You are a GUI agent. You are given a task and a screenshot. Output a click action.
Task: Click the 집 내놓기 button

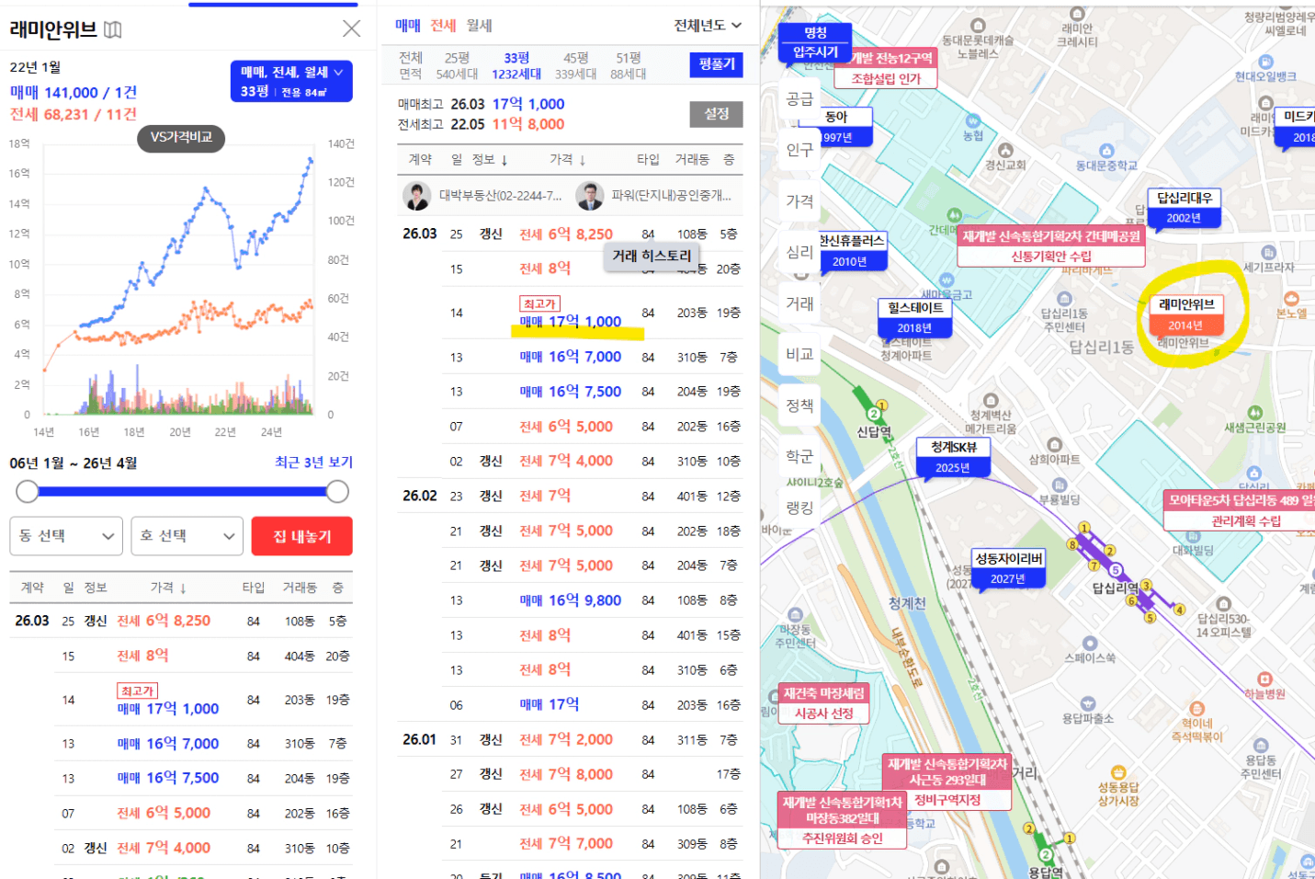302,536
